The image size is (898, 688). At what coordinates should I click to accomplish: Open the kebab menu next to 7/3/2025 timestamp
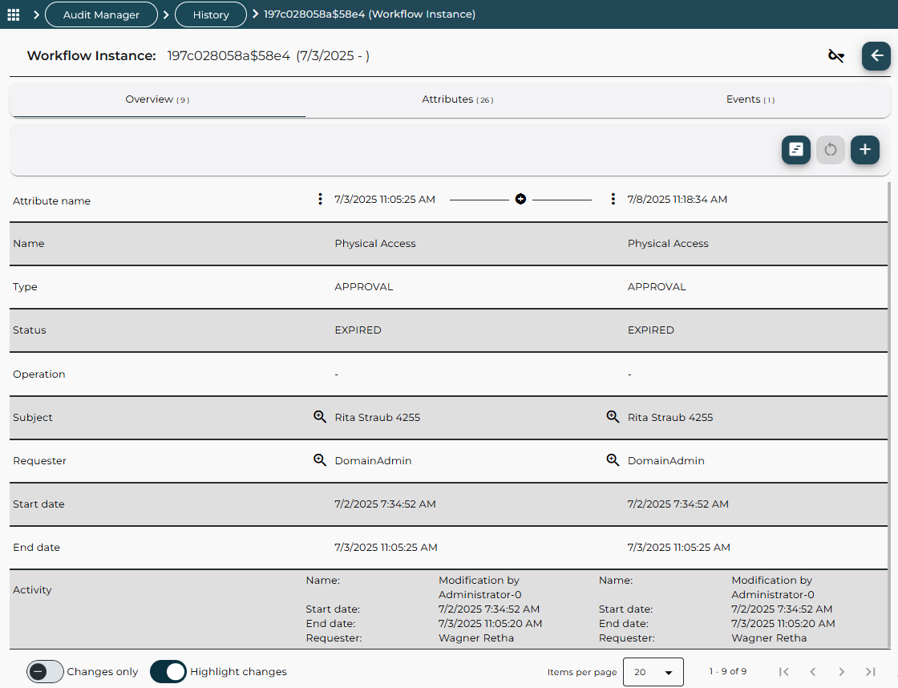pyautogui.click(x=320, y=198)
